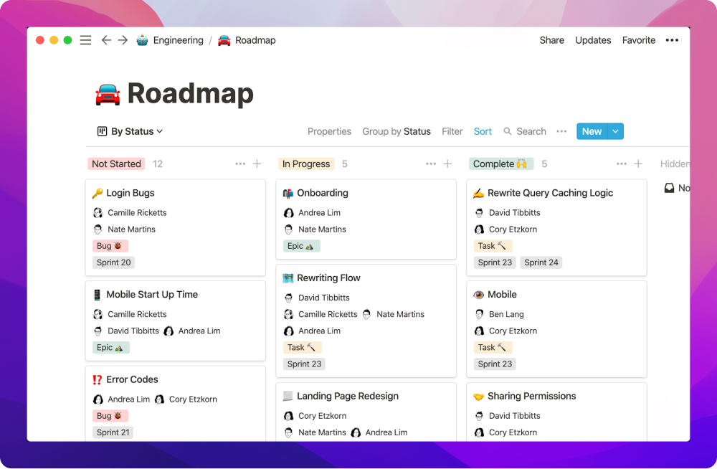Add a card with Not Started plus icon
The height and width of the screenshot is (469, 717).
point(257,164)
